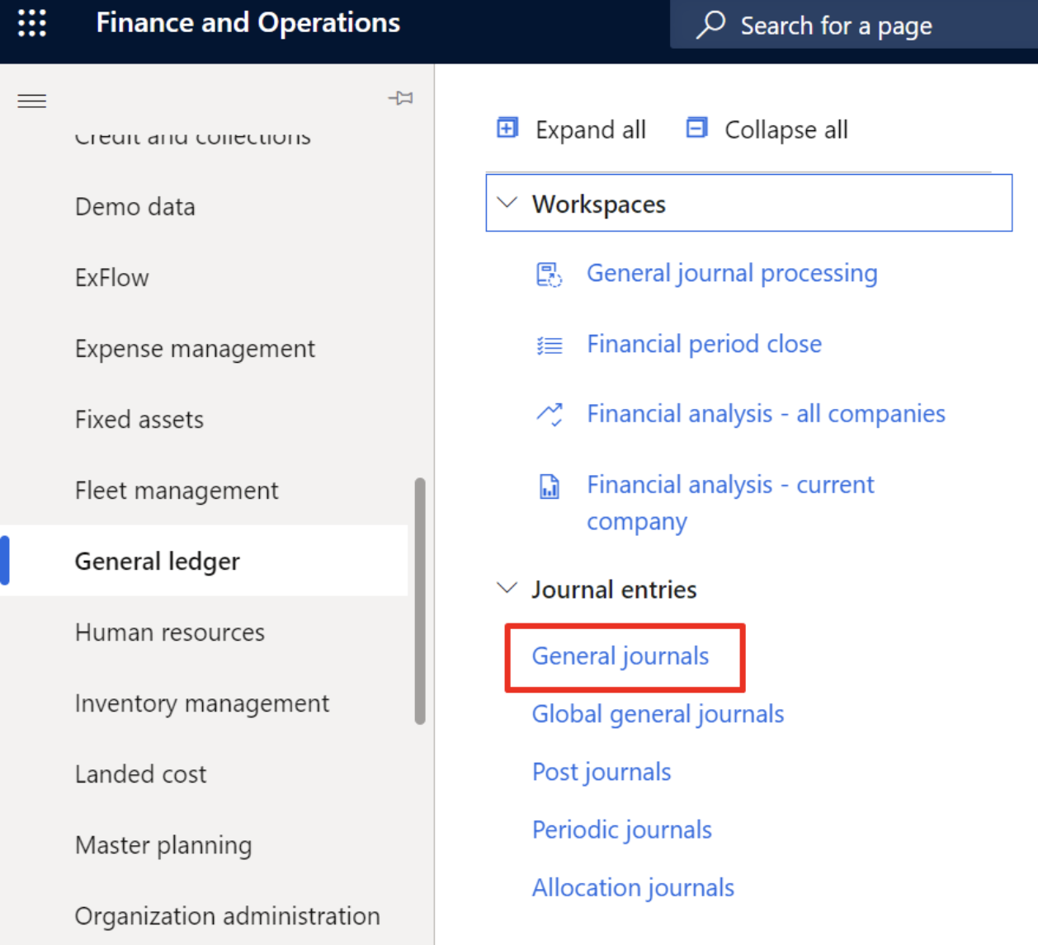This screenshot has width=1038, height=945.
Task: Toggle the hamburger navigation menu icon
Action: (x=32, y=101)
